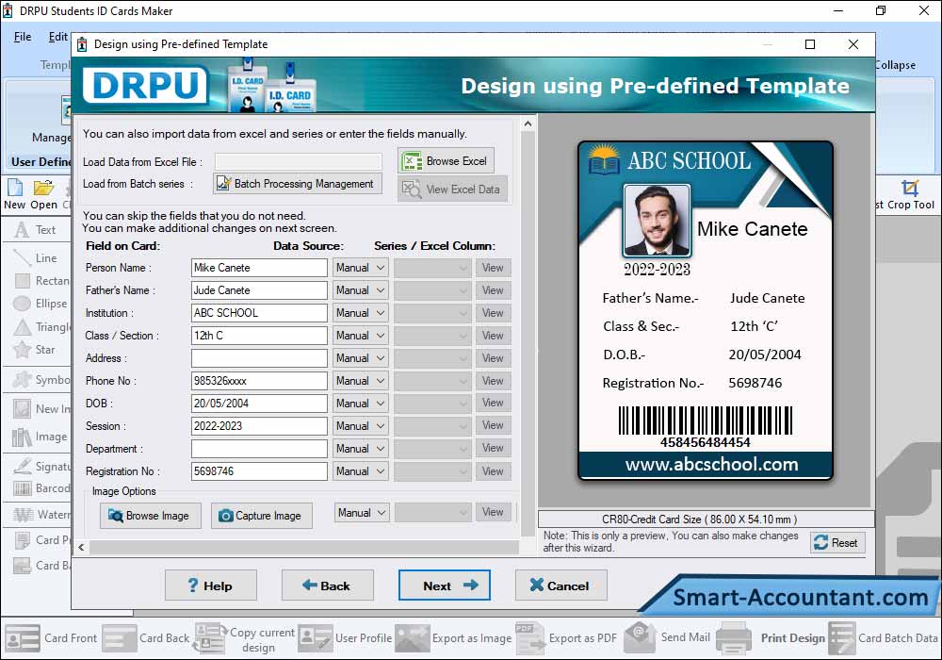
Task: Click Batch Processing Management button
Action: [x=298, y=183]
